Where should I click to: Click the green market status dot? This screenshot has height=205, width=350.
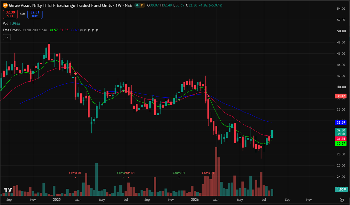click(137, 5)
